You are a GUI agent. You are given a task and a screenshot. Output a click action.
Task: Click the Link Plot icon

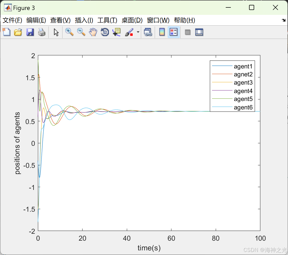[148, 32]
